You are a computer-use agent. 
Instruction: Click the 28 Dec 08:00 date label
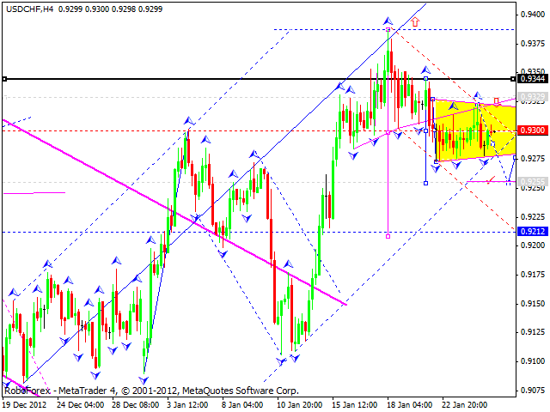coord(135,404)
